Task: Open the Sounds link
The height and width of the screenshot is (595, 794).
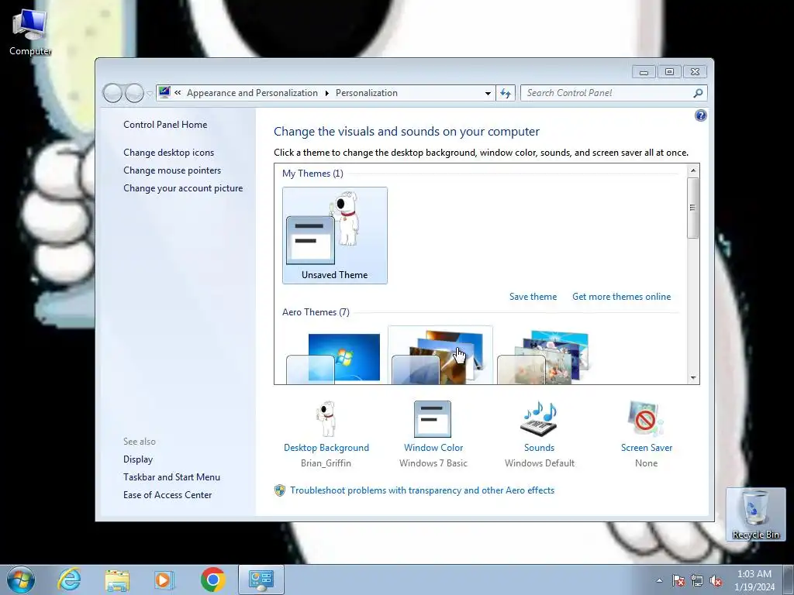Action: coord(540,448)
